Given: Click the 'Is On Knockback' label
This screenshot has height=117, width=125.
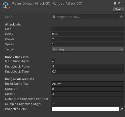Looking at the screenshot, I should (17, 61).
